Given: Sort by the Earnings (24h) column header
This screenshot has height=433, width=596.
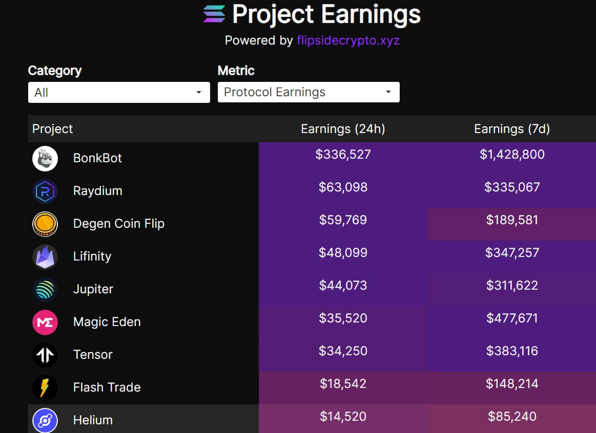Looking at the screenshot, I should coord(343,129).
